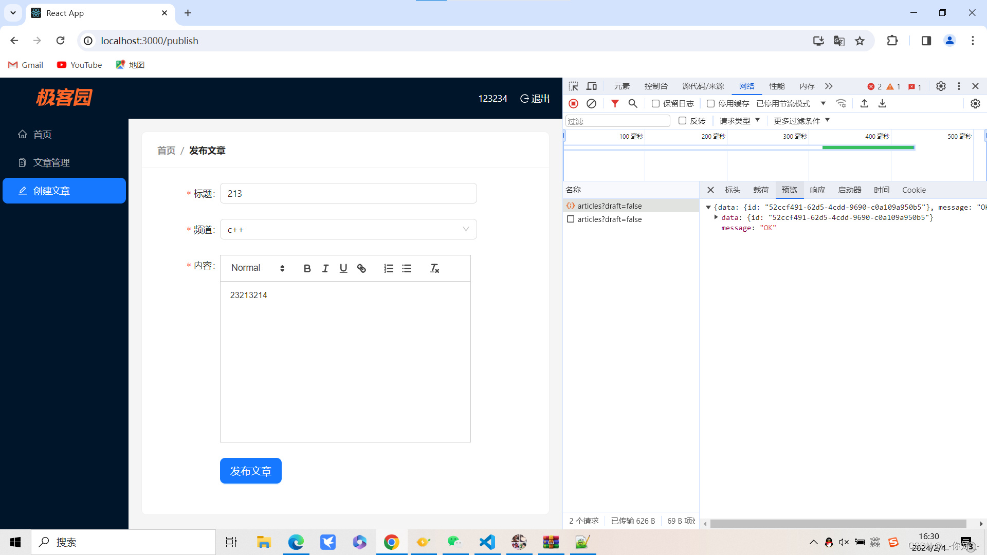This screenshot has width=987, height=555.
Task: Click the link insertion icon
Action: [x=361, y=268]
